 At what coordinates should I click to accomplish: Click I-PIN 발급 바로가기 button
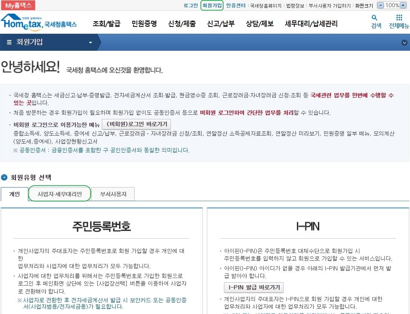tap(254, 287)
